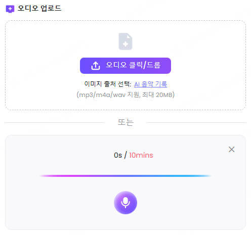The image size is (251, 235).
Task: Click the 최대 20MB size limit text
Action: [158, 95]
